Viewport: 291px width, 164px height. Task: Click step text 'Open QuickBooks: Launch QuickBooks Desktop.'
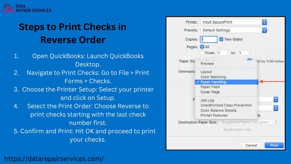(88, 60)
